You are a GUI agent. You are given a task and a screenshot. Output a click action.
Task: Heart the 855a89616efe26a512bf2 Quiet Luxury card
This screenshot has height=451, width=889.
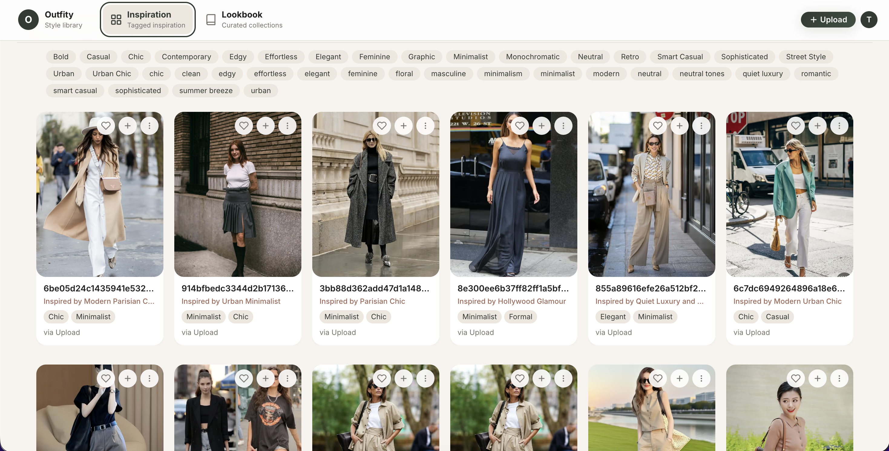[x=658, y=126]
